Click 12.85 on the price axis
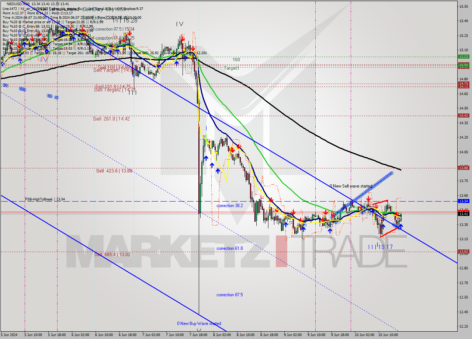Screen dimensions: 472x339 (464, 268)
